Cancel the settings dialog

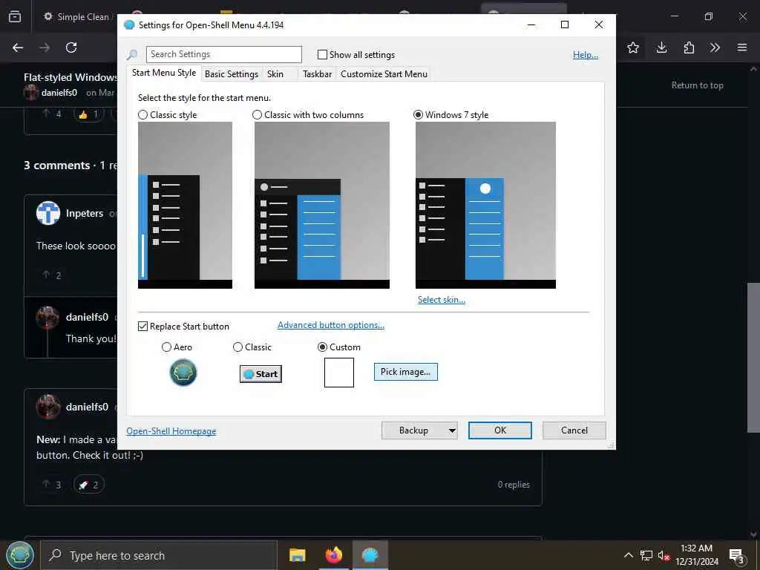574,430
